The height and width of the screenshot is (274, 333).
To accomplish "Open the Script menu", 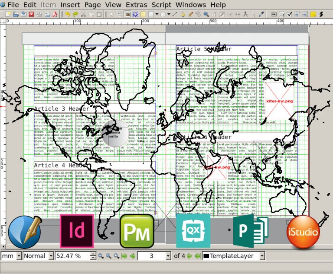I will 161,5.
